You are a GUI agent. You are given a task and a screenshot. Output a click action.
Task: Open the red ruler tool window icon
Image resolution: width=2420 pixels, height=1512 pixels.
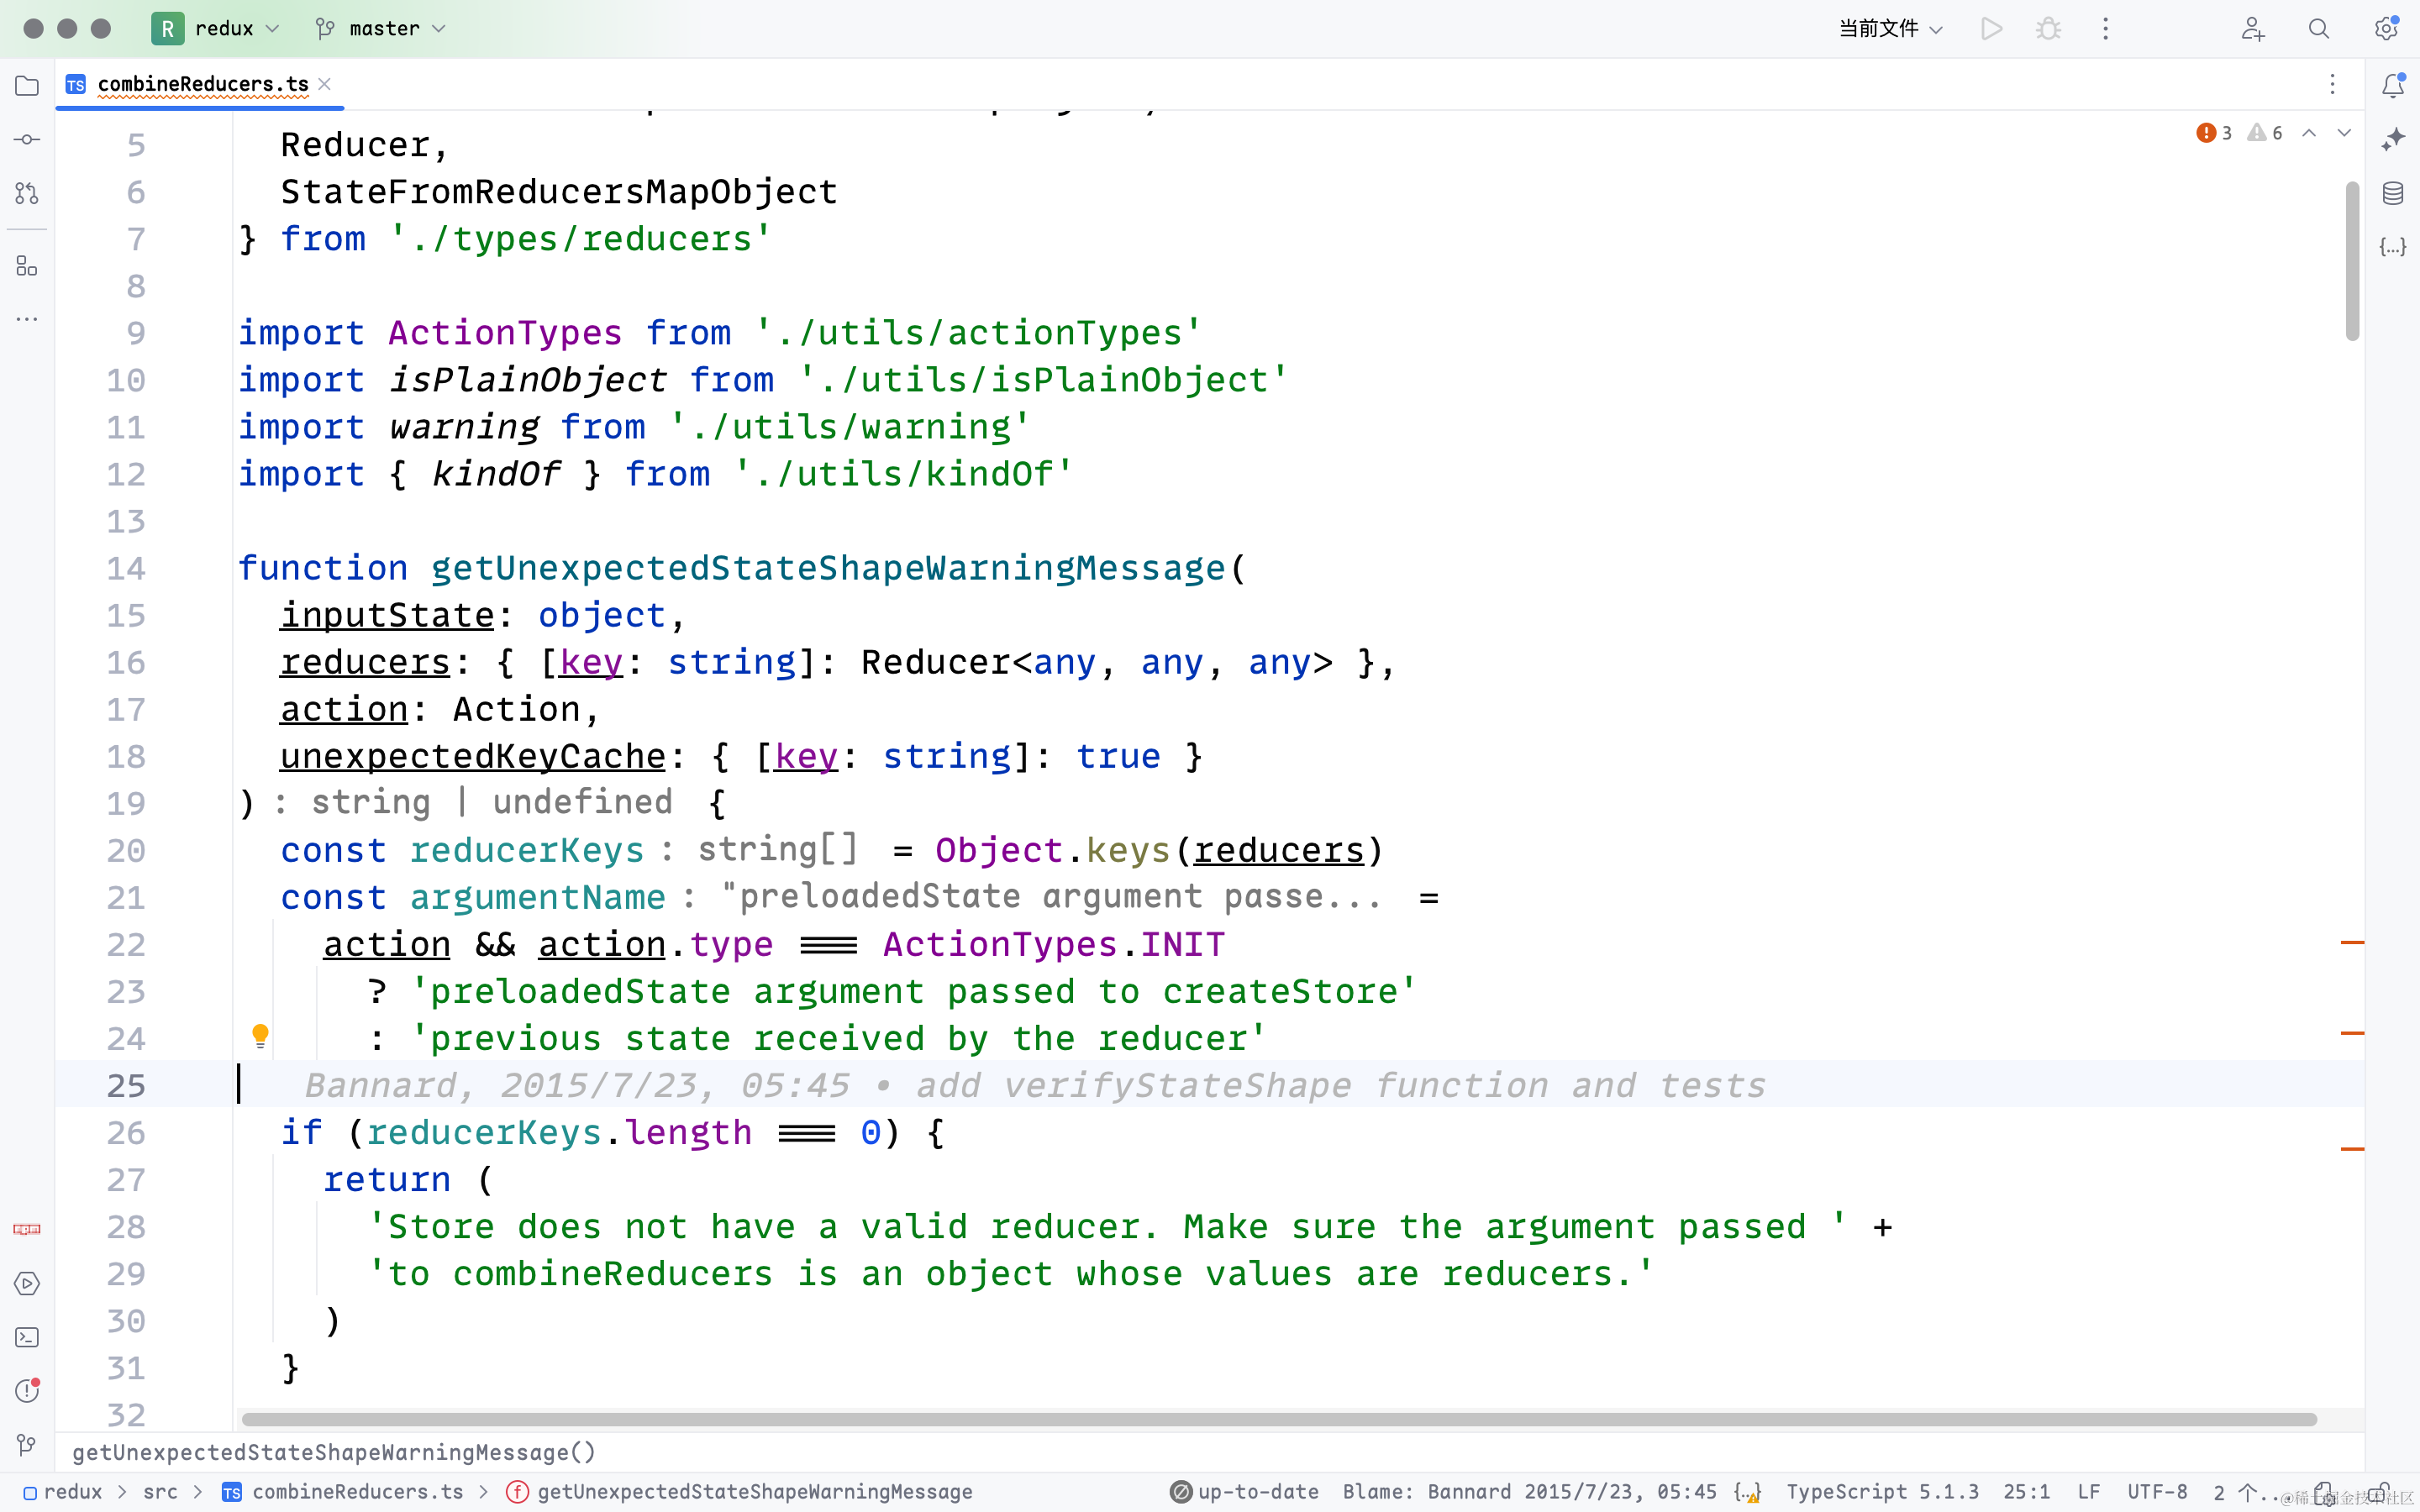(27, 1229)
